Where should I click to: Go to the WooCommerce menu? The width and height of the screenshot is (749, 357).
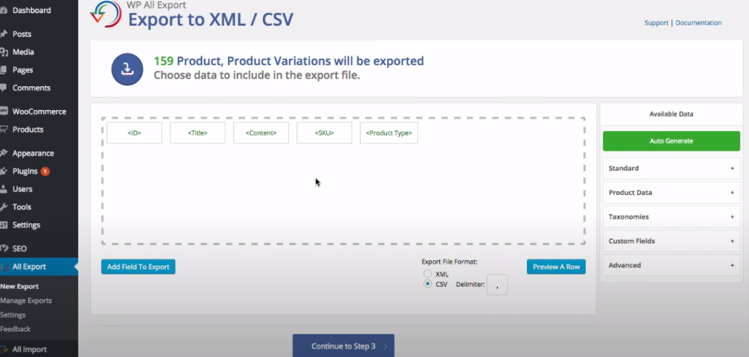pos(39,111)
